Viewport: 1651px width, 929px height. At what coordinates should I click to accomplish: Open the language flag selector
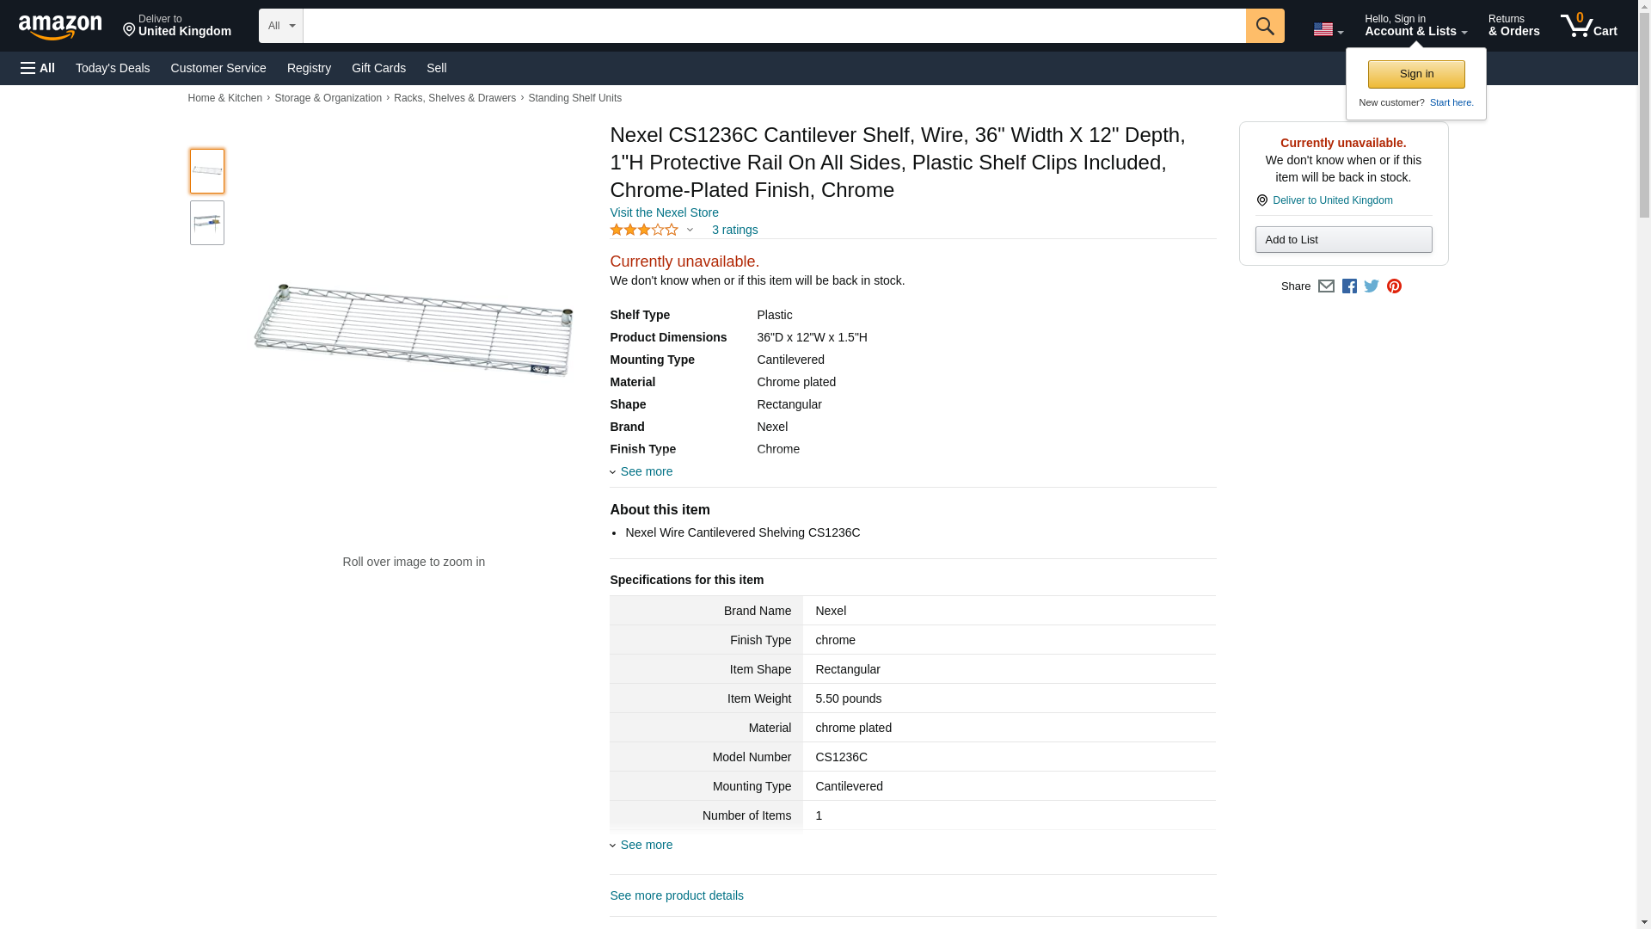click(x=1328, y=29)
